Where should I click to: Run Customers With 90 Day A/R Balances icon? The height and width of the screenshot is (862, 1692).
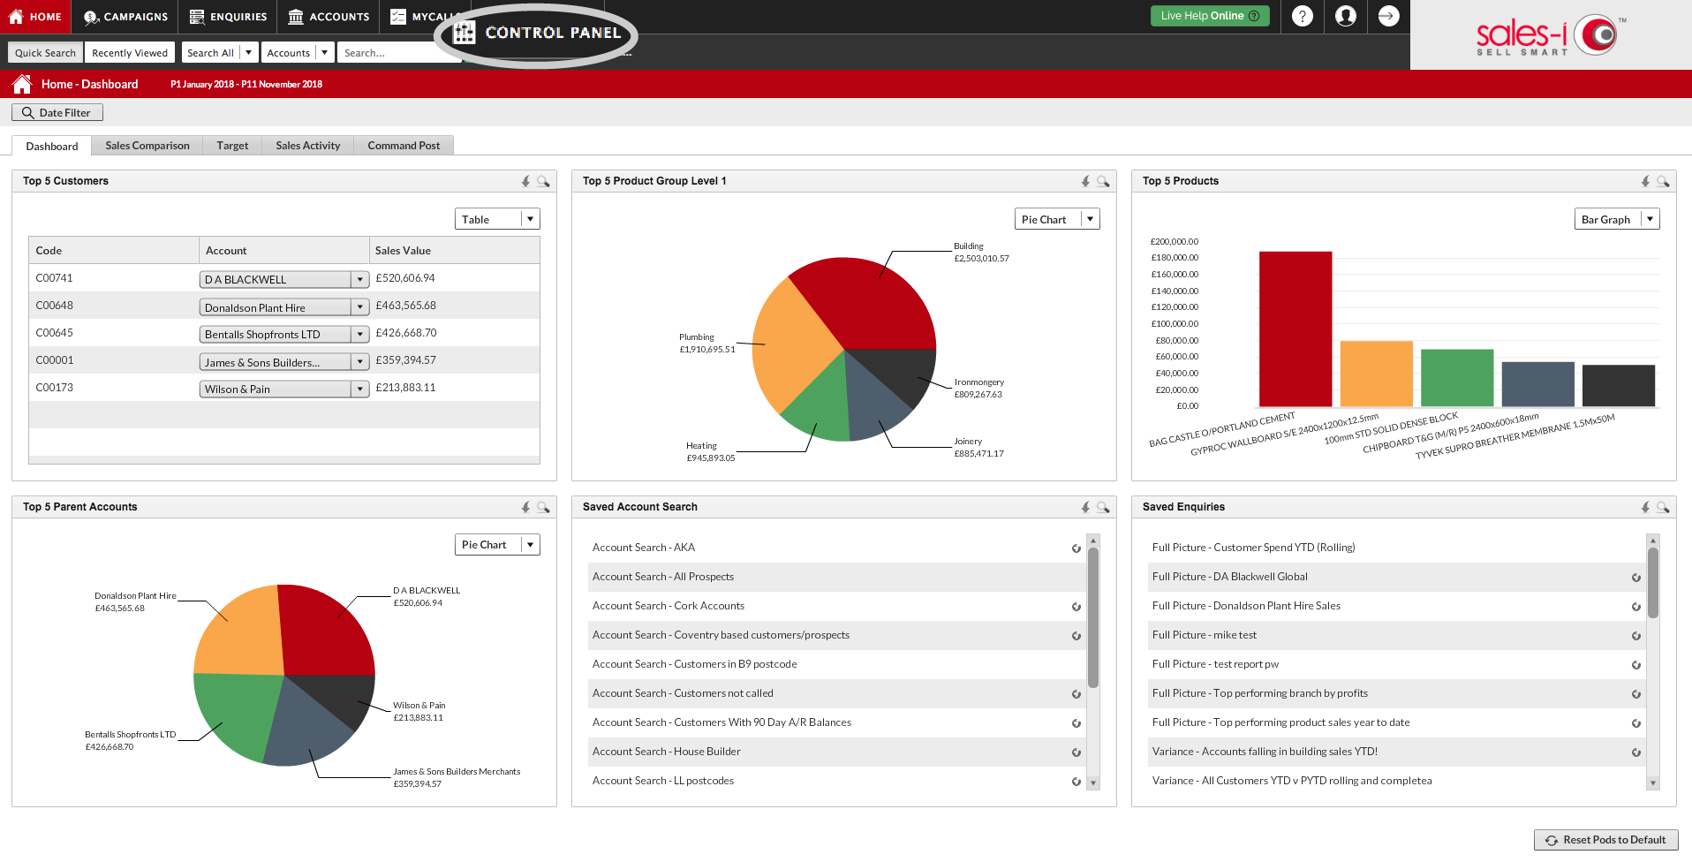coord(1076,723)
